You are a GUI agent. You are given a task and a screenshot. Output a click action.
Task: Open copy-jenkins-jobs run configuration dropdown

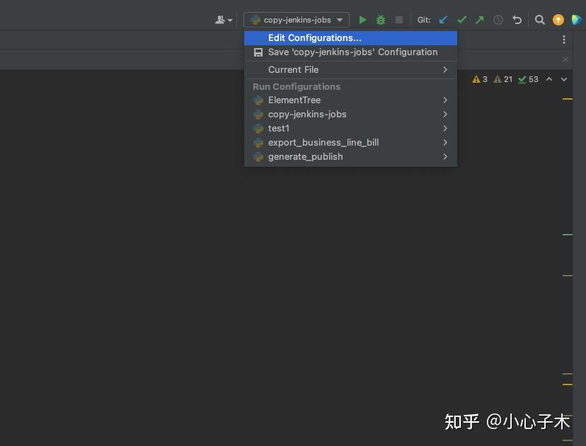[297, 20]
